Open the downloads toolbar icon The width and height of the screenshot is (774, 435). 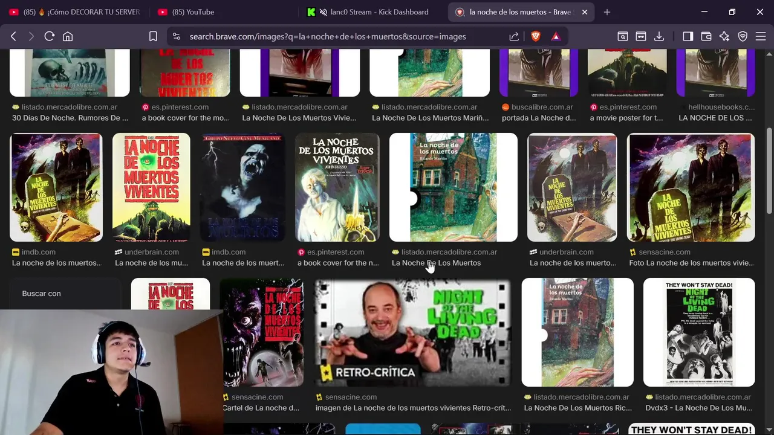(659, 36)
